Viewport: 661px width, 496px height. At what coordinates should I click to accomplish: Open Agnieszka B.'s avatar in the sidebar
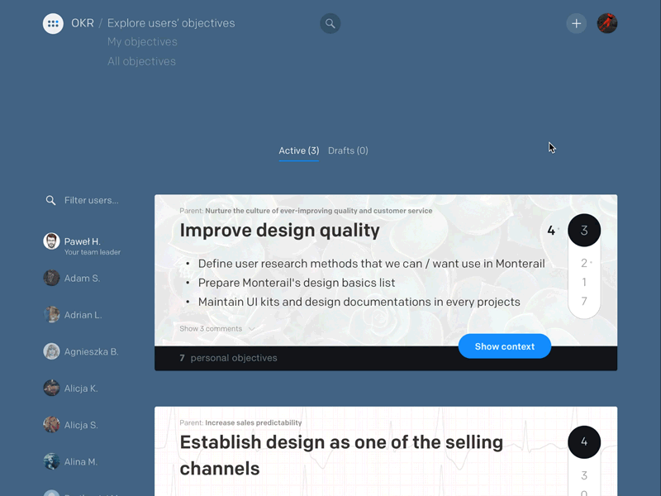coord(51,351)
